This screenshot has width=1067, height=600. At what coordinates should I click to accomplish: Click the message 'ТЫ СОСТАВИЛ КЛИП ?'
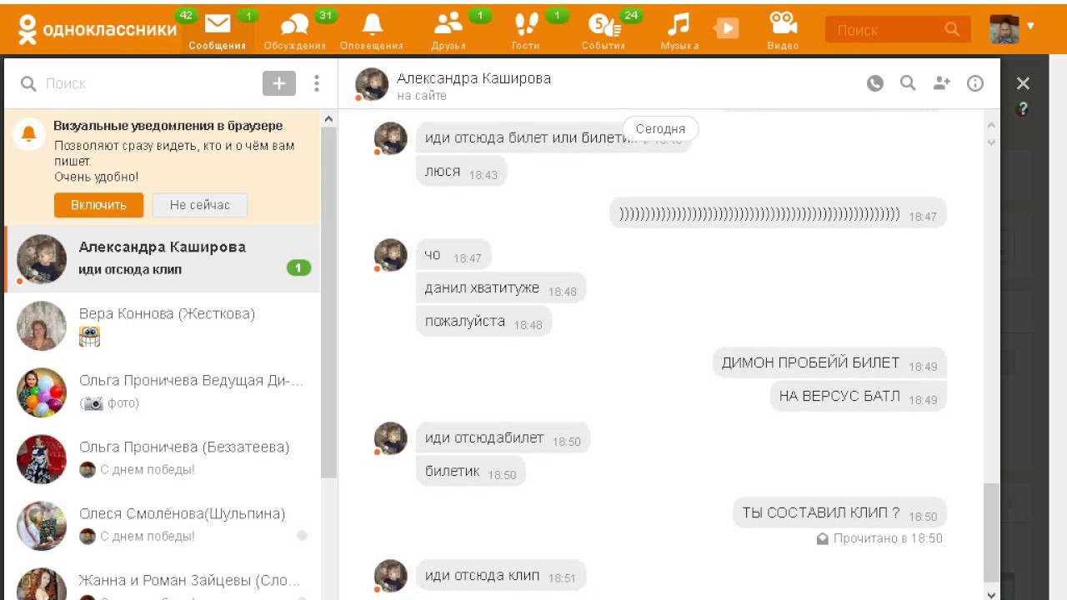point(840,513)
